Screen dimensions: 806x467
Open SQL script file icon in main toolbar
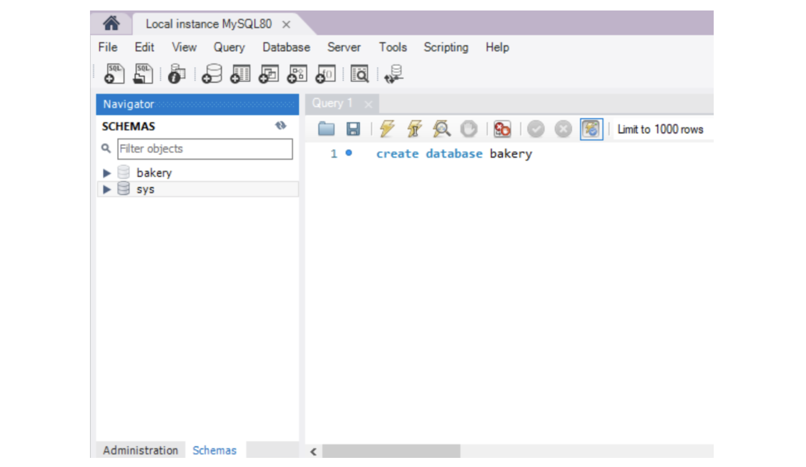point(143,74)
